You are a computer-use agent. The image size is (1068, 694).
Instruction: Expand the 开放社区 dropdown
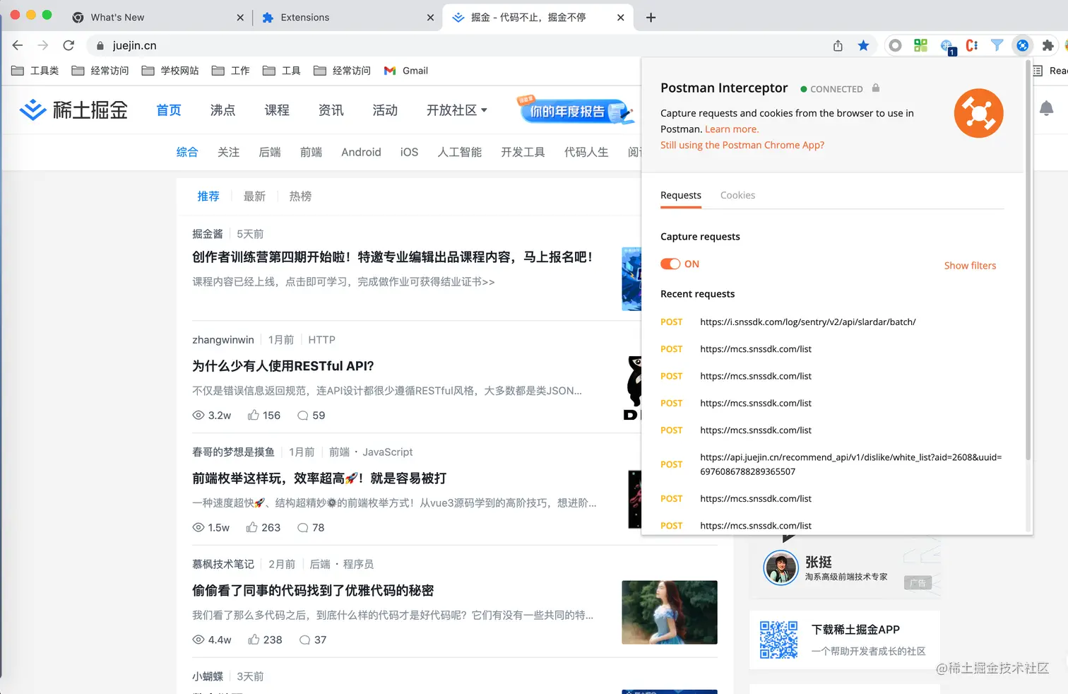pos(457,110)
